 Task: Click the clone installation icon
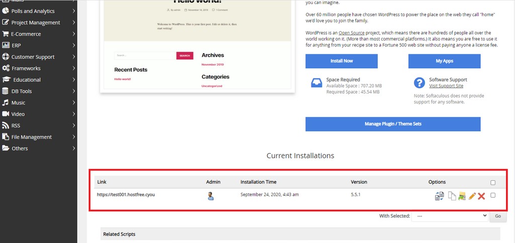click(x=452, y=196)
